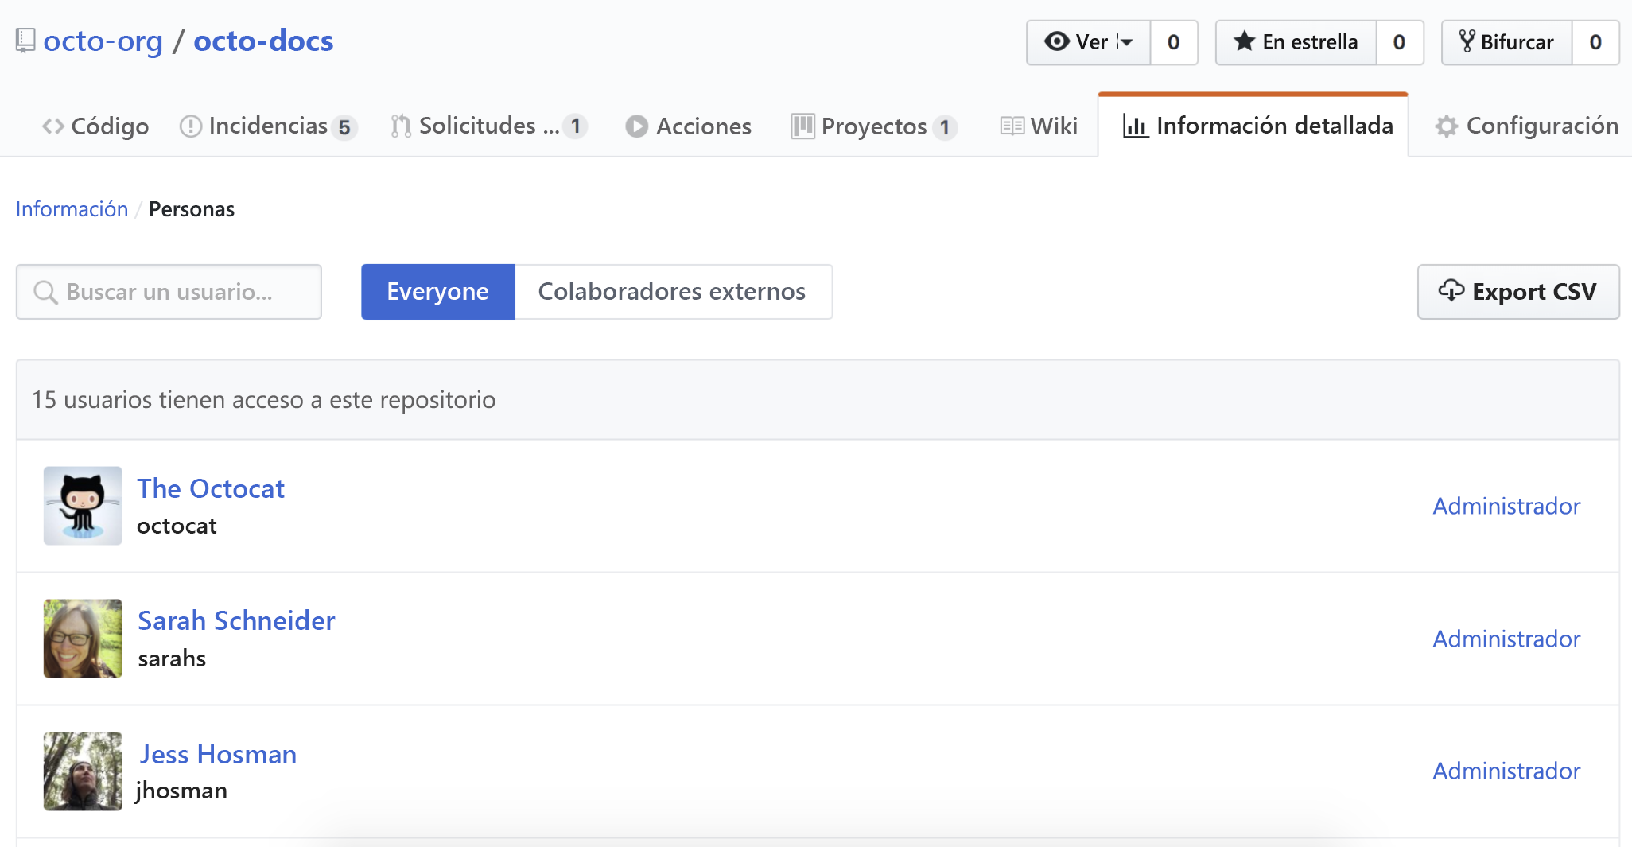Click the bar chart icon on Información detallada
1632x847 pixels.
coord(1137,126)
